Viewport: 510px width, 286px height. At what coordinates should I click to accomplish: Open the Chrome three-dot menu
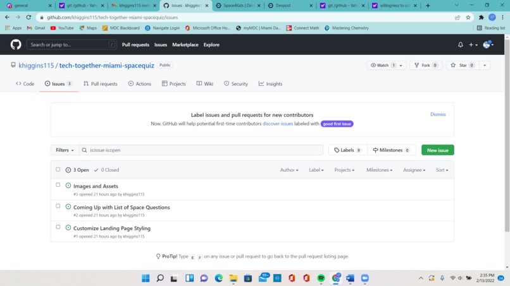tap(503, 18)
